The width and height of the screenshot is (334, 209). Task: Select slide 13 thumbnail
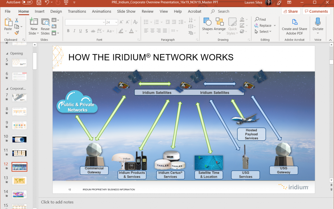click(x=19, y=181)
